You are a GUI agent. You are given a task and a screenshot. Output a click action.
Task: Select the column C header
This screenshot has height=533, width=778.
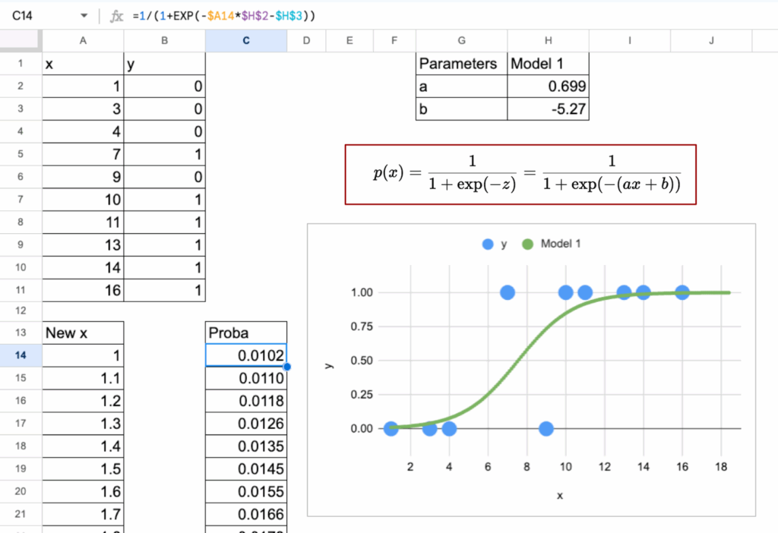click(x=246, y=41)
